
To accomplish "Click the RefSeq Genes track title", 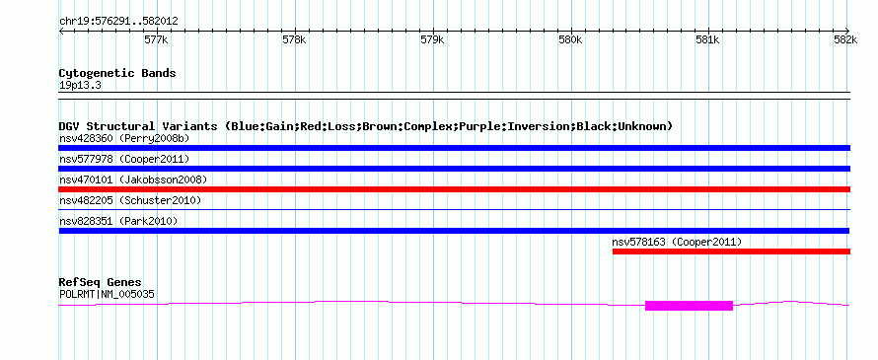I will pyautogui.click(x=101, y=282).
